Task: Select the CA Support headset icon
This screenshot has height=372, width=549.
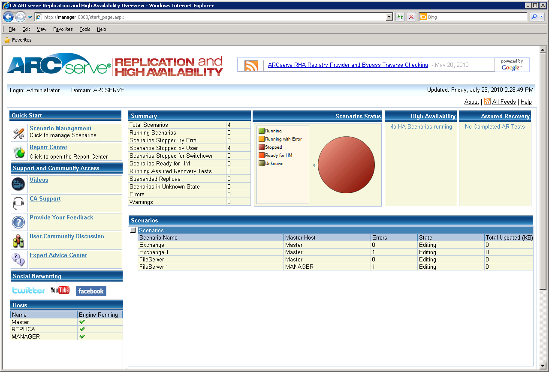Action: pyautogui.click(x=18, y=203)
